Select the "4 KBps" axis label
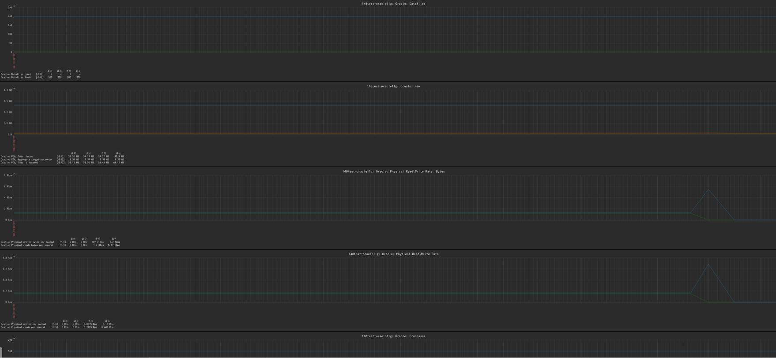776x358 pixels. click(x=8, y=197)
